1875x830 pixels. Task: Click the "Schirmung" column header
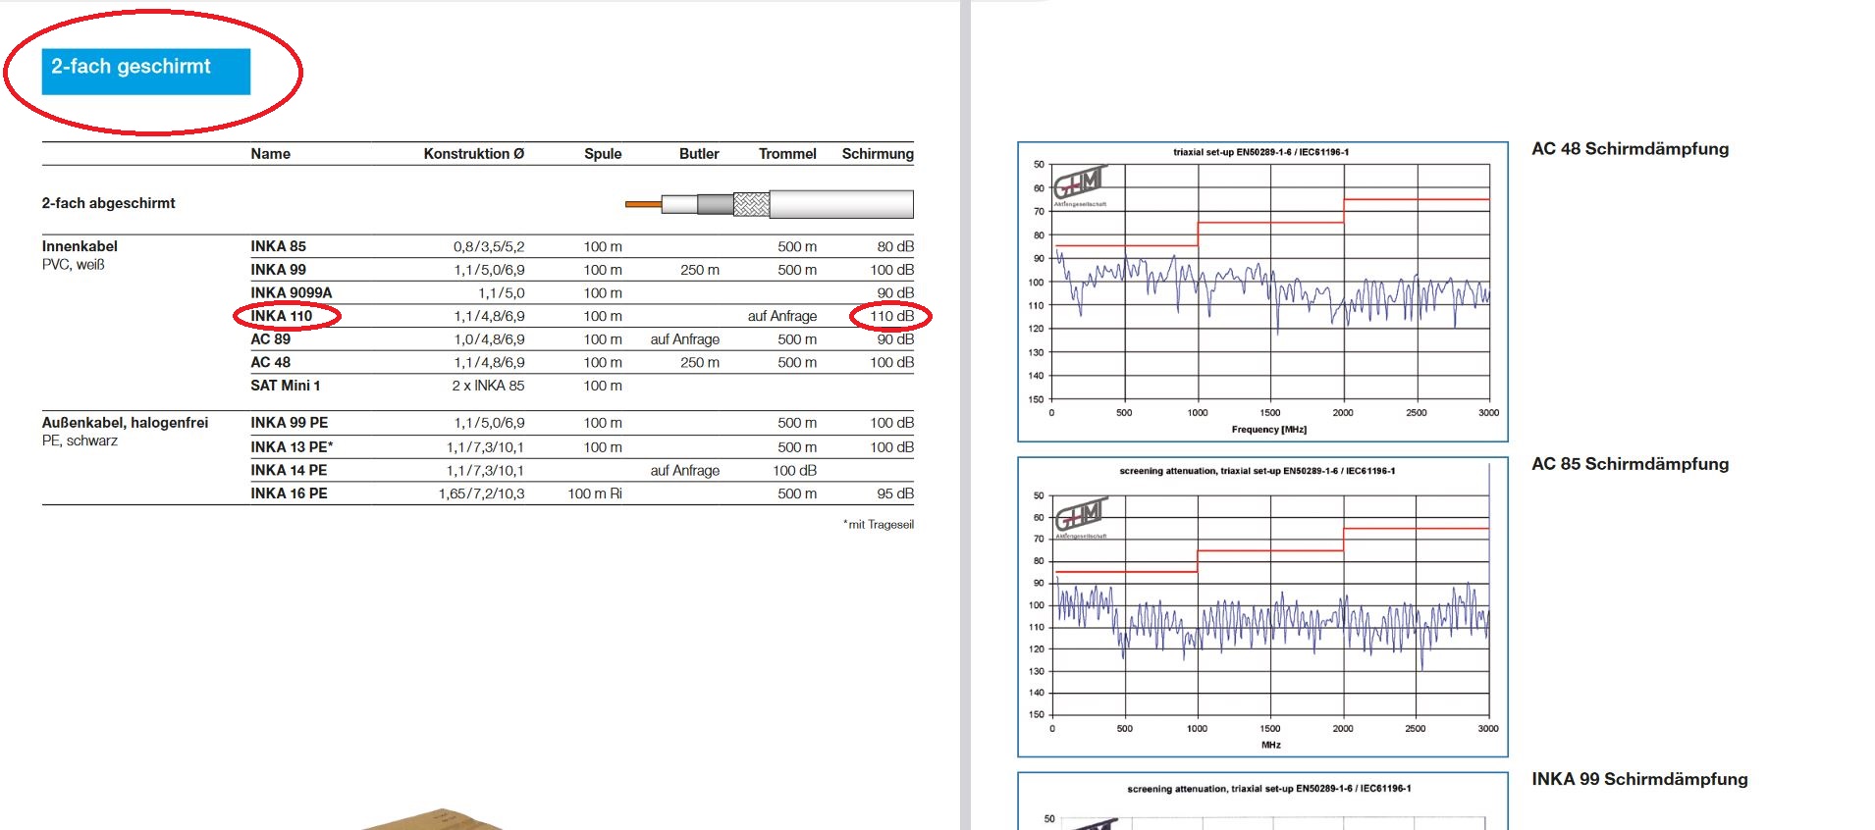pos(877,154)
